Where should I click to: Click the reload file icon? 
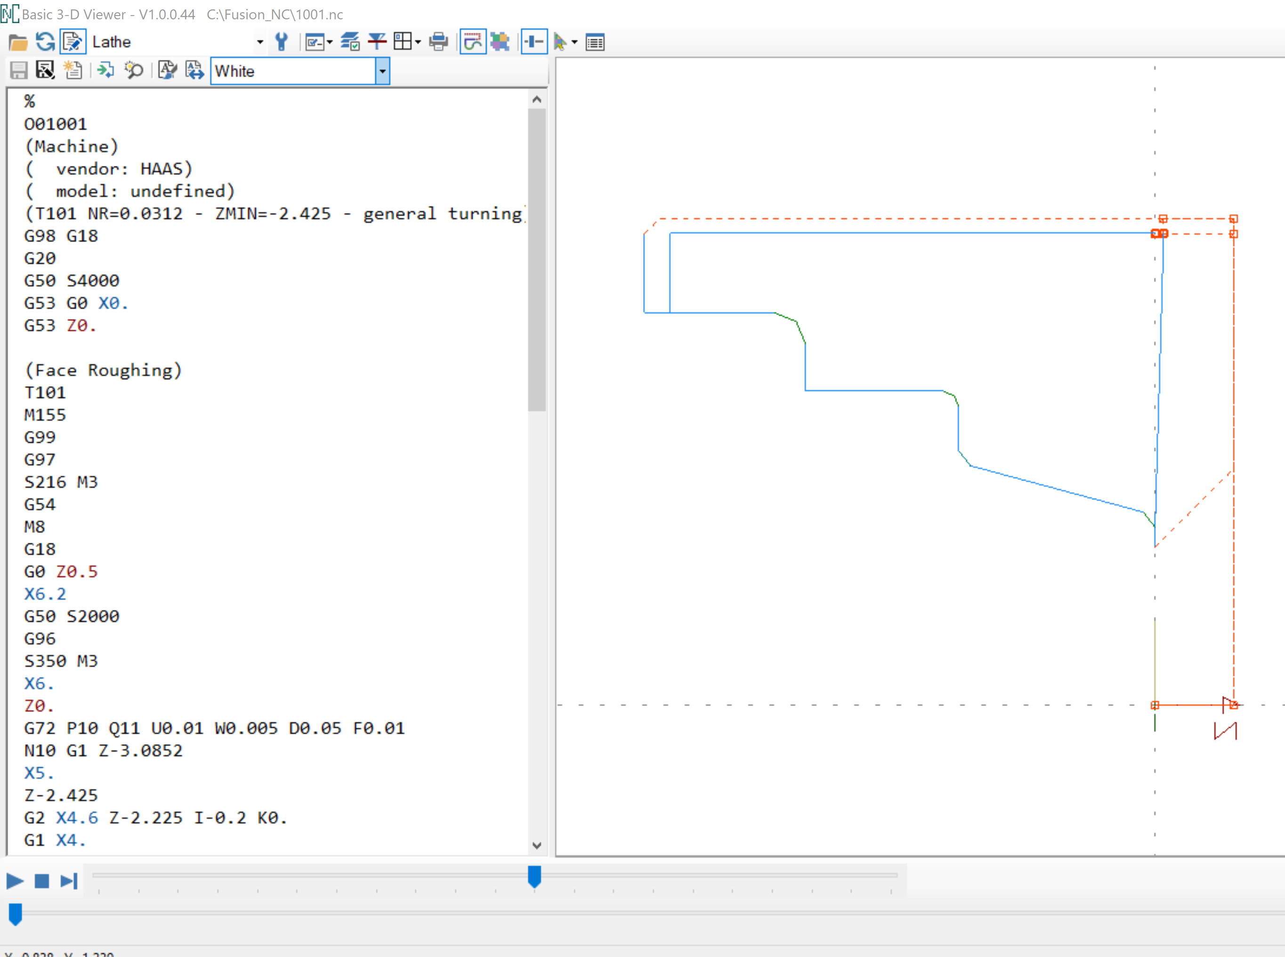click(x=45, y=42)
